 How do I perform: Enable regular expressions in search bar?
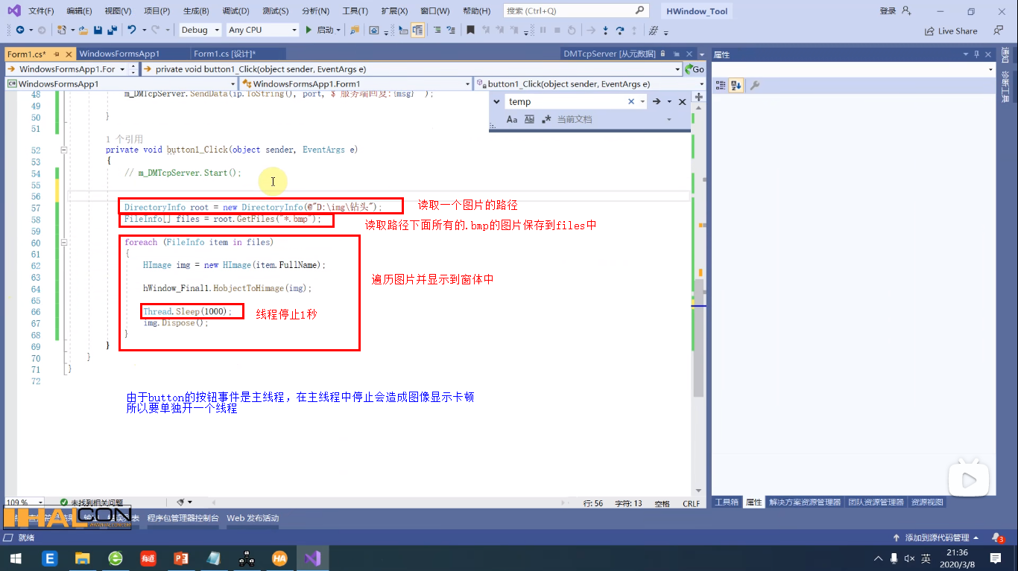(x=546, y=118)
